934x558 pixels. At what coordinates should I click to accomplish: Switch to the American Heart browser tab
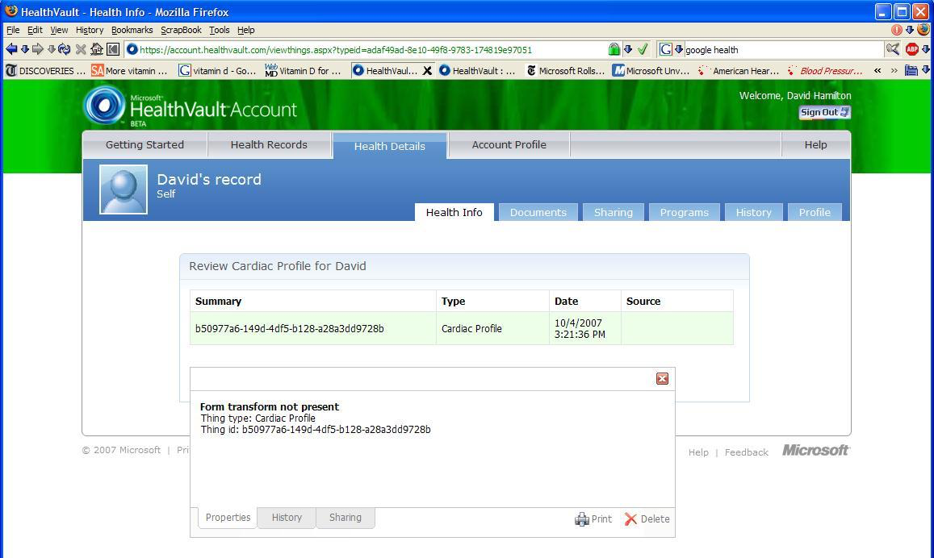(739, 71)
